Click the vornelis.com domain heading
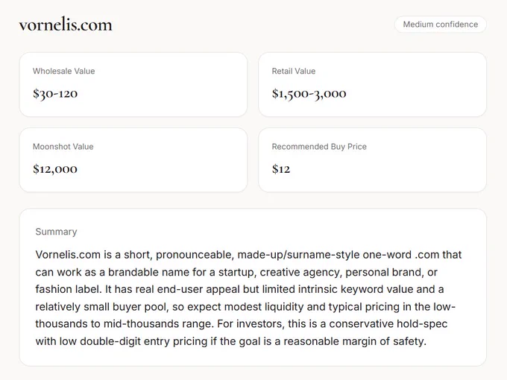507x380 pixels. tap(66, 25)
